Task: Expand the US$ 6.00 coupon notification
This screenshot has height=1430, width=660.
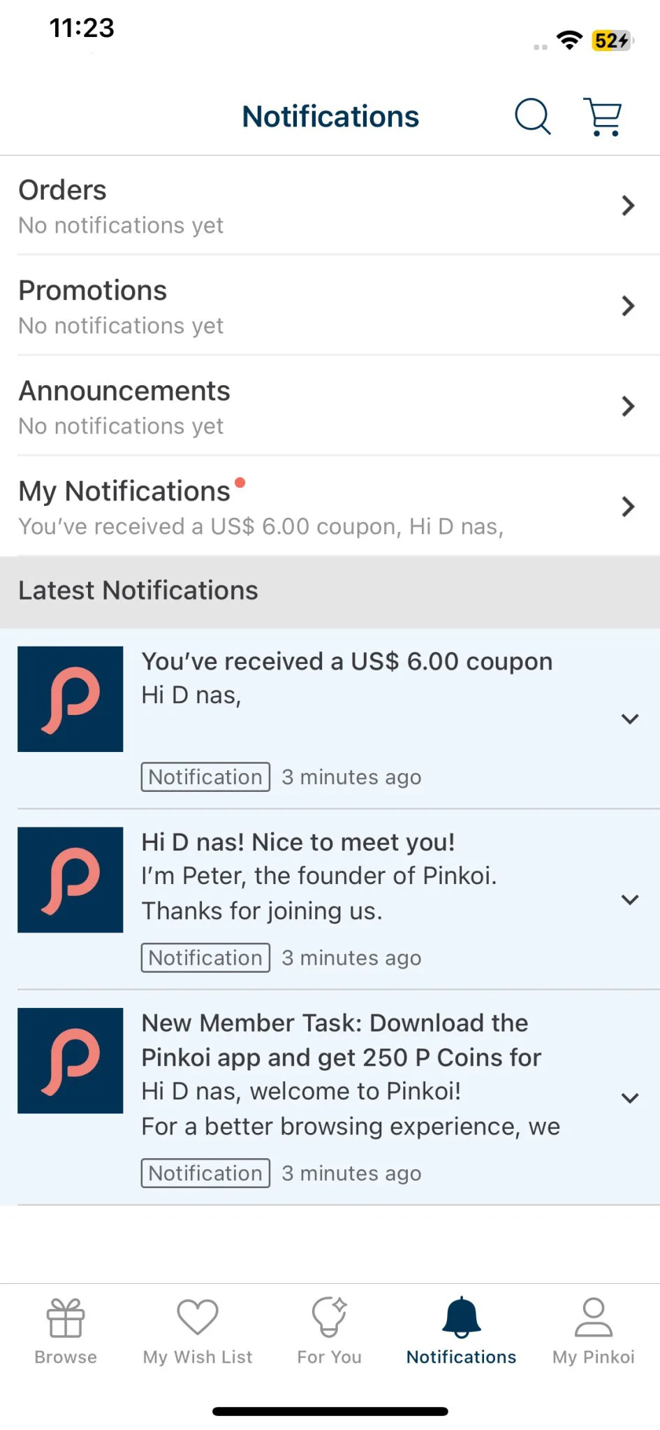Action: click(630, 719)
